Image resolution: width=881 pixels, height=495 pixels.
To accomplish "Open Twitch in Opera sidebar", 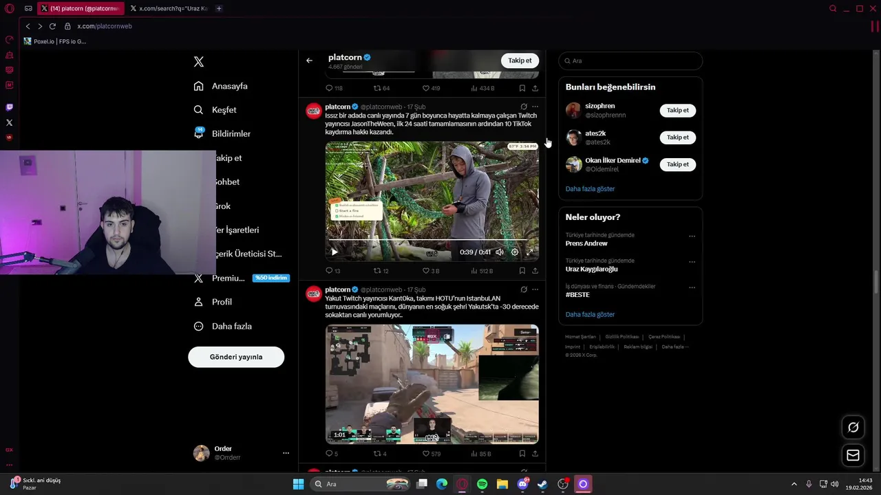I will [x=9, y=107].
